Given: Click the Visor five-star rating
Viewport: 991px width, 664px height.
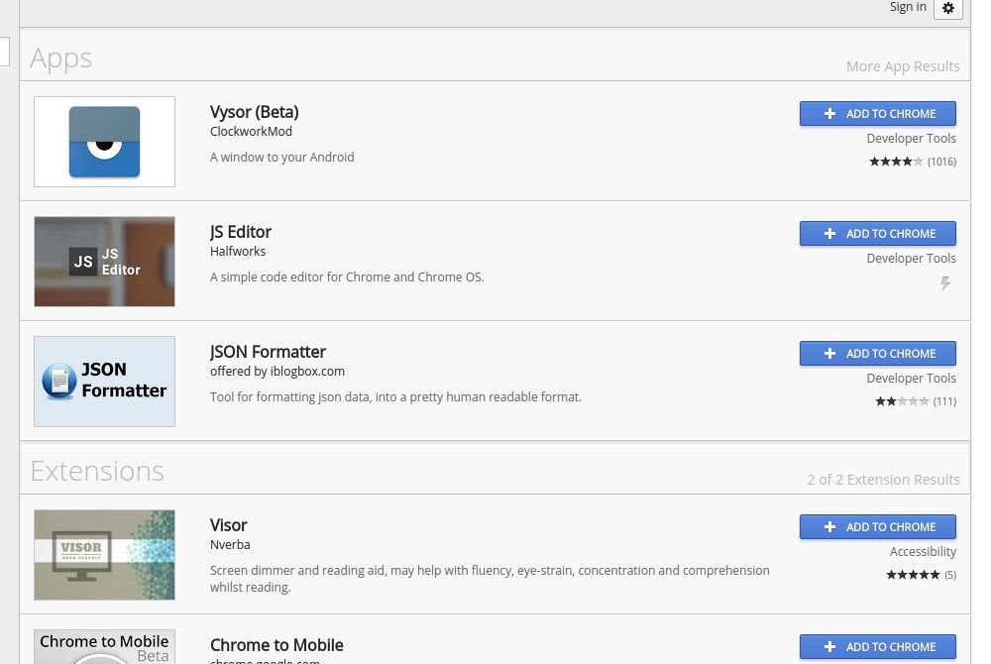Looking at the screenshot, I should pos(913,575).
